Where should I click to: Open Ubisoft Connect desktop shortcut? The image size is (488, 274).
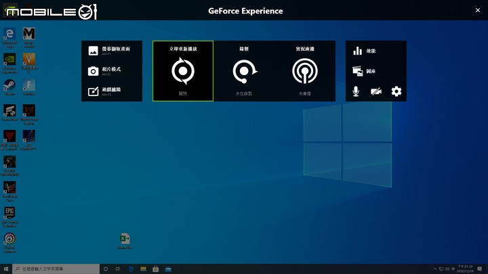[9, 243]
